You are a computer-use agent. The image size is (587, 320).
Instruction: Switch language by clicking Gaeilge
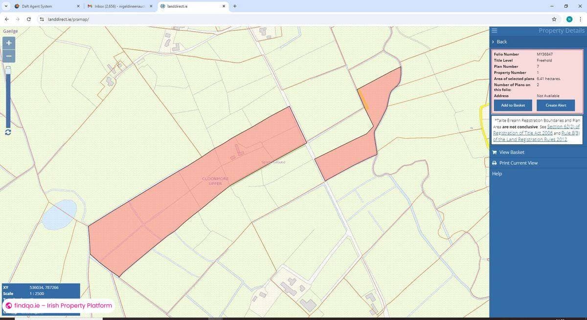[x=9, y=31]
